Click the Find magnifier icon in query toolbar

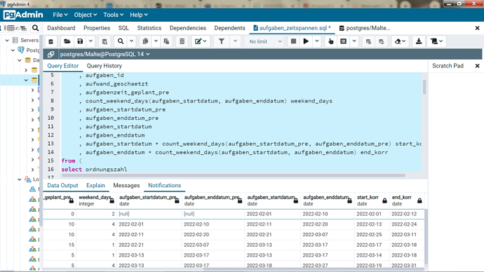[x=121, y=41]
